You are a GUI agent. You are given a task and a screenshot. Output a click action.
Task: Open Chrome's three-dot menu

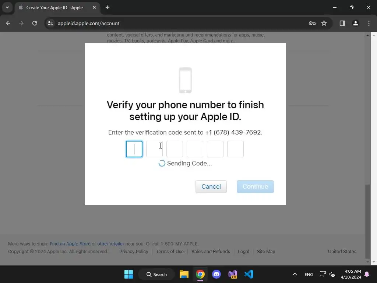click(x=369, y=23)
